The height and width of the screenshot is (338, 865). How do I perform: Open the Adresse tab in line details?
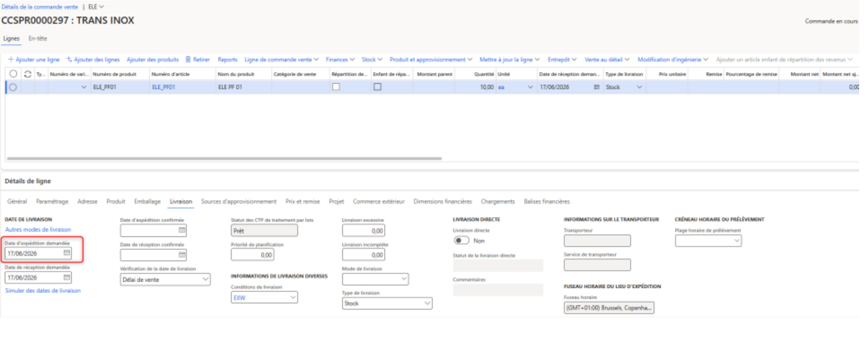pyautogui.click(x=88, y=202)
